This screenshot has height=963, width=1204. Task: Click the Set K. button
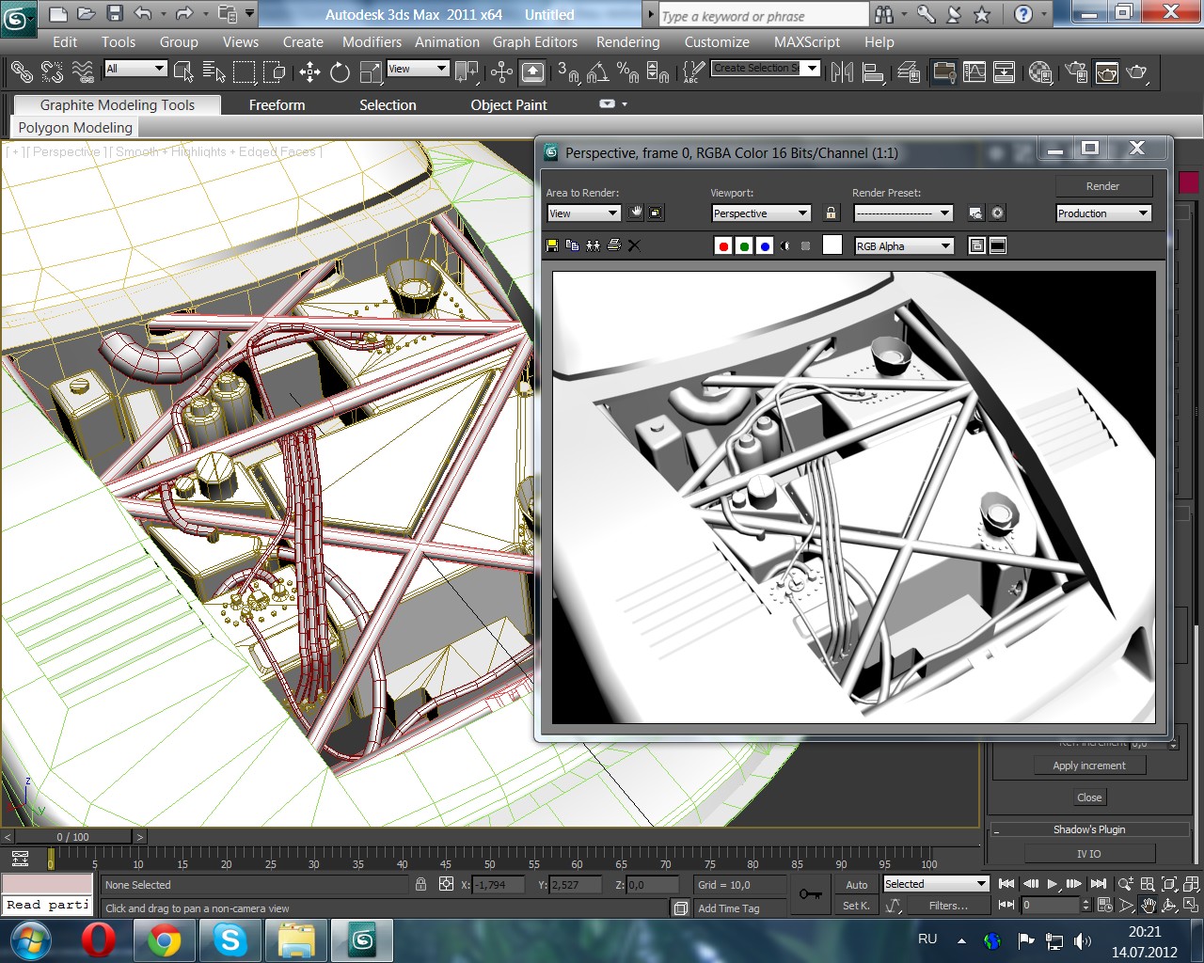click(856, 906)
